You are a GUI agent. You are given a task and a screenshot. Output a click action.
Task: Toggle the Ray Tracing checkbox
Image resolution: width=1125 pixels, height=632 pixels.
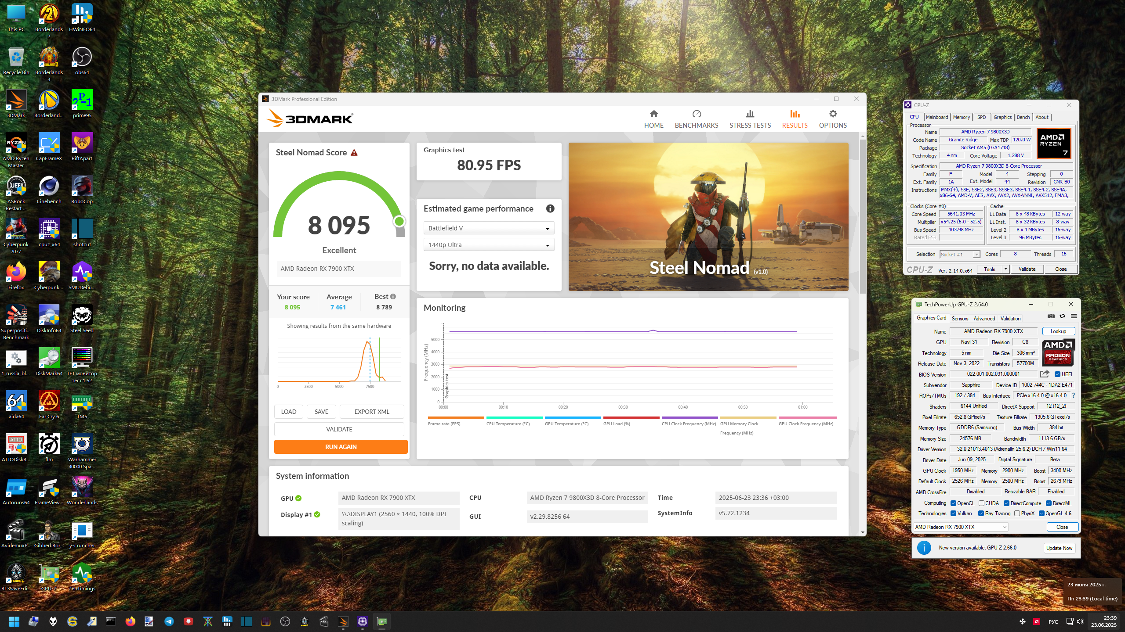pyautogui.click(x=981, y=513)
